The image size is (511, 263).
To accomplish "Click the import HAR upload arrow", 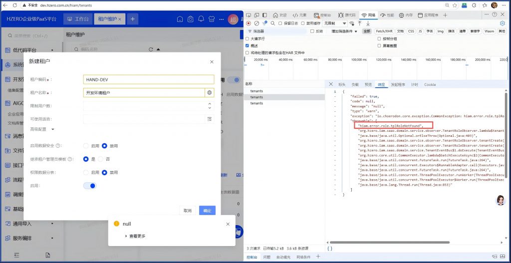I will 360,23.
